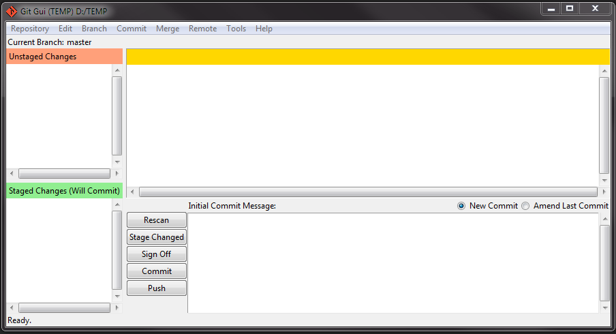The height and width of the screenshot is (334, 616).
Task: Click inside the commit message text box
Action: coord(393,263)
